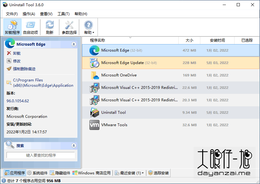Open the 查看(V) menu
This screenshot has height=184, width=260.
point(46,14)
